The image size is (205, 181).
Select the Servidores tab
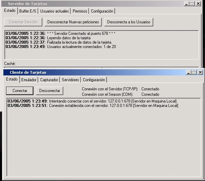click(x=70, y=80)
